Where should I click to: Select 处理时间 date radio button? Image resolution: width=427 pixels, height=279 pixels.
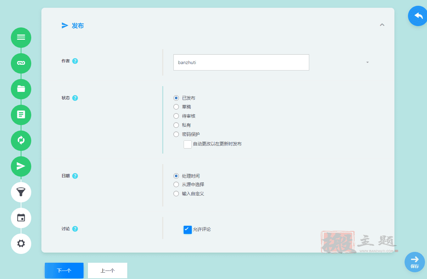click(176, 176)
